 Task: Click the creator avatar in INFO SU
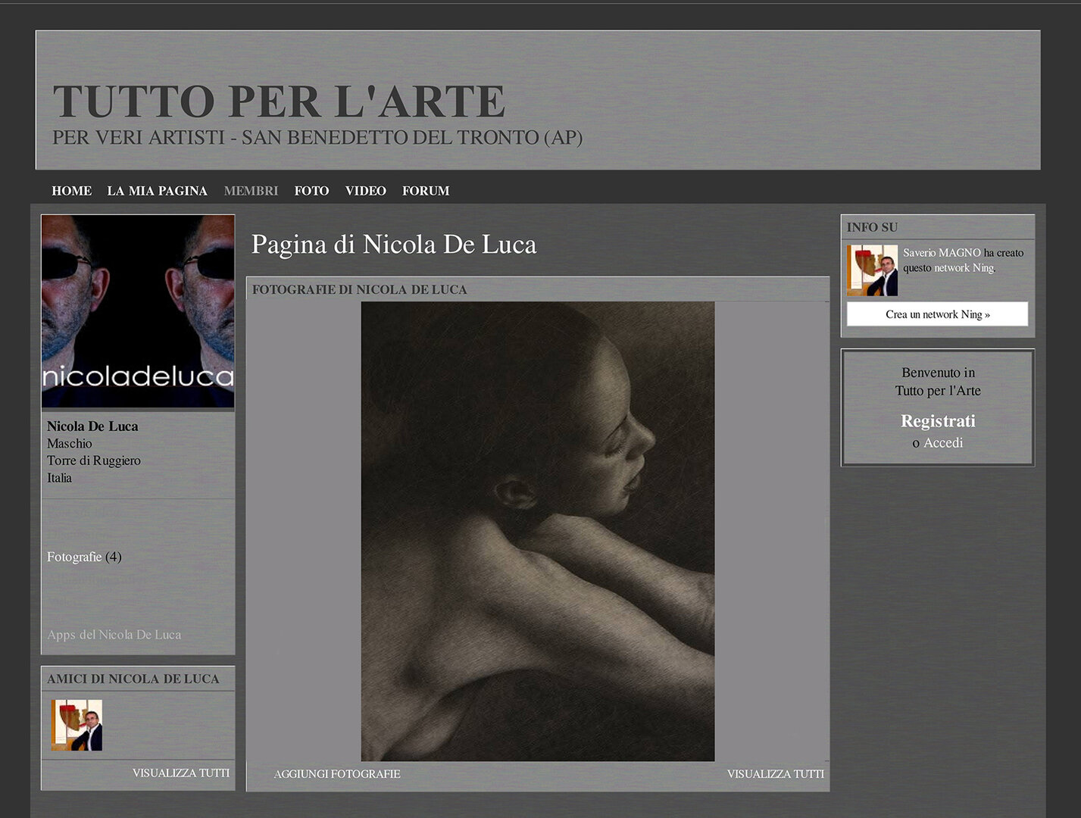(872, 270)
